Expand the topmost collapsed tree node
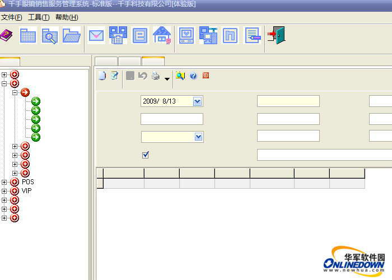 pos(4,74)
